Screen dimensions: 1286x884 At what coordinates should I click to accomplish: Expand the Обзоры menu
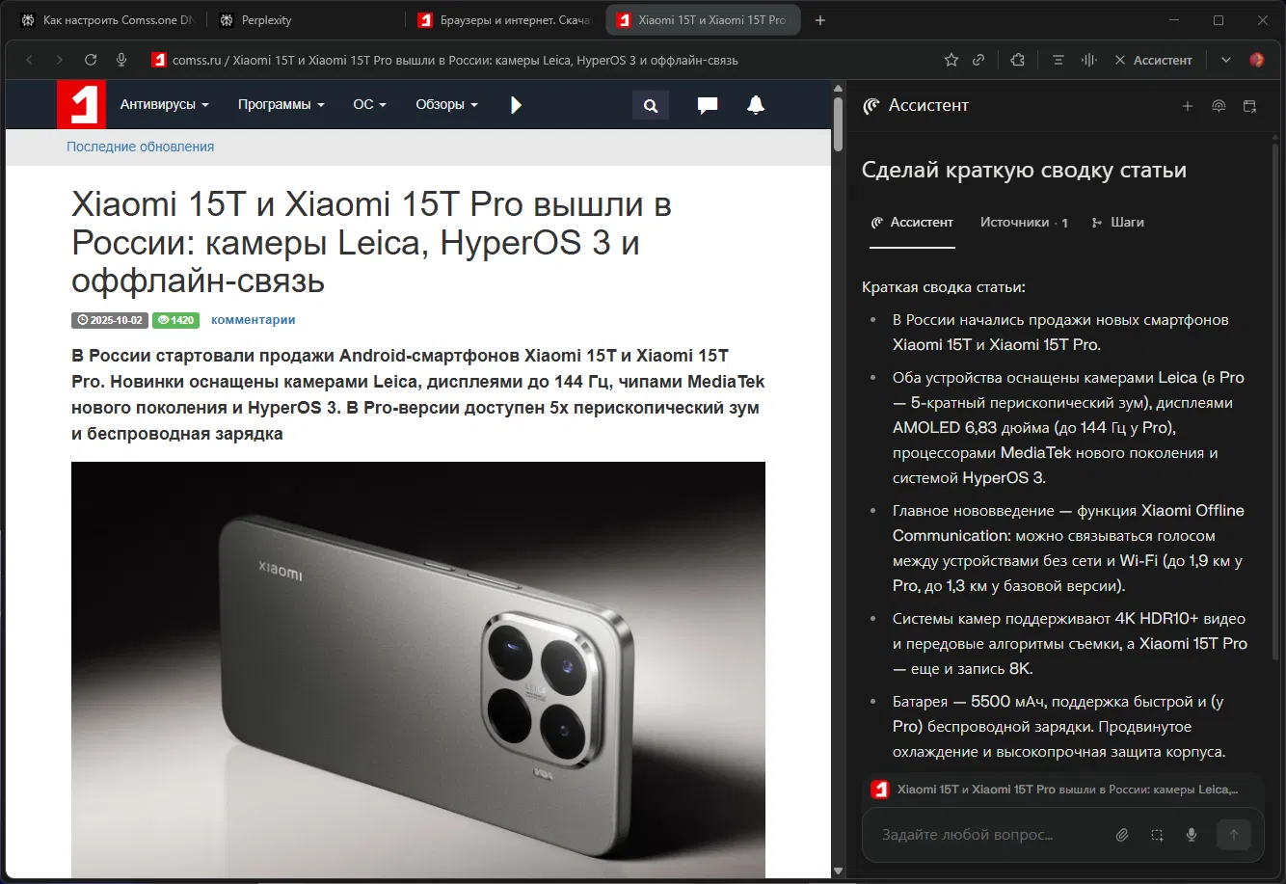446,104
